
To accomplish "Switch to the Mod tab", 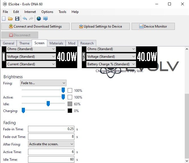I will [x=72, y=43].
